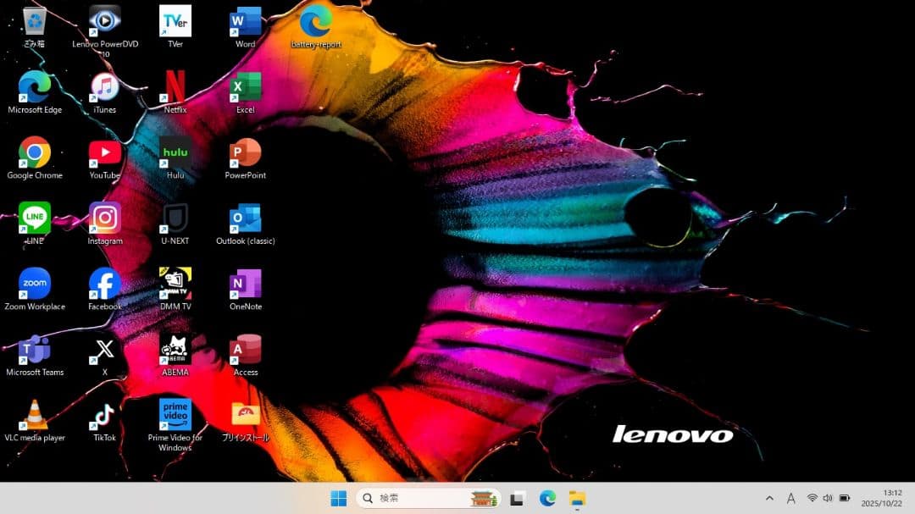Open the ABEMA app

tap(175, 347)
